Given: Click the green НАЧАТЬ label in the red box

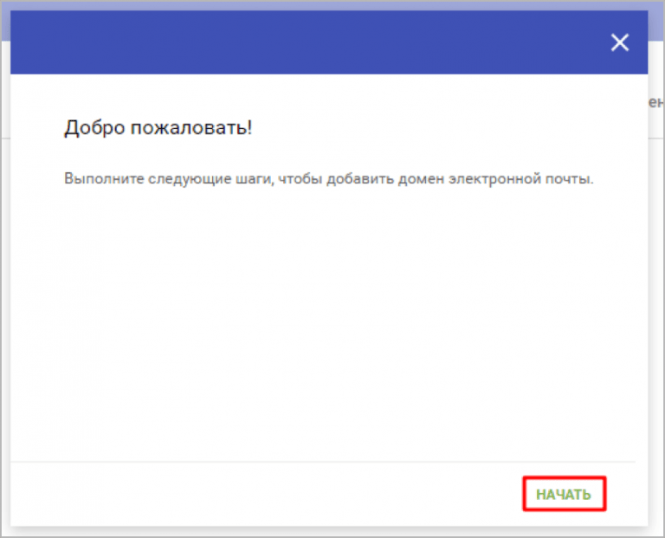Looking at the screenshot, I should 564,495.
